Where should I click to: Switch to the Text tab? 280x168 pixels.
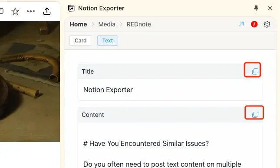point(108,41)
